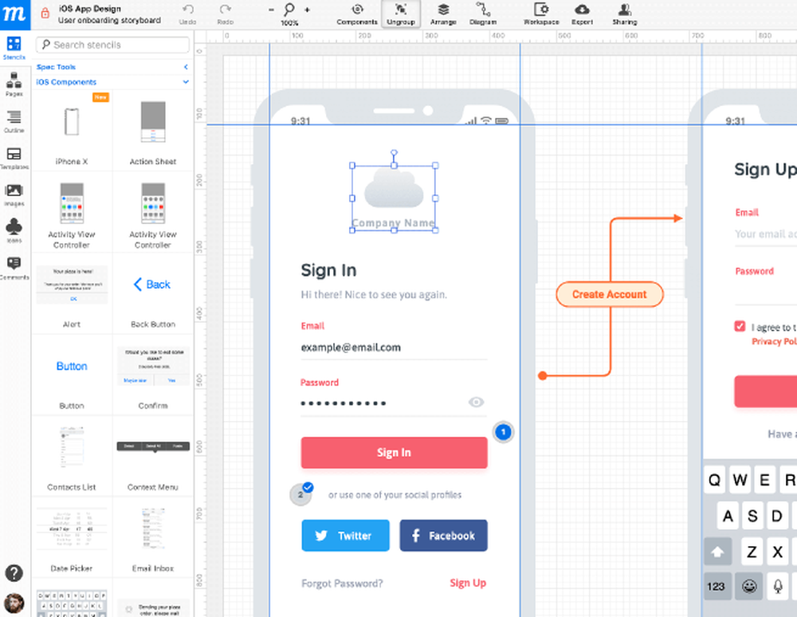Click the example@email.com field
The image size is (797, 617).
click(394, 348)
